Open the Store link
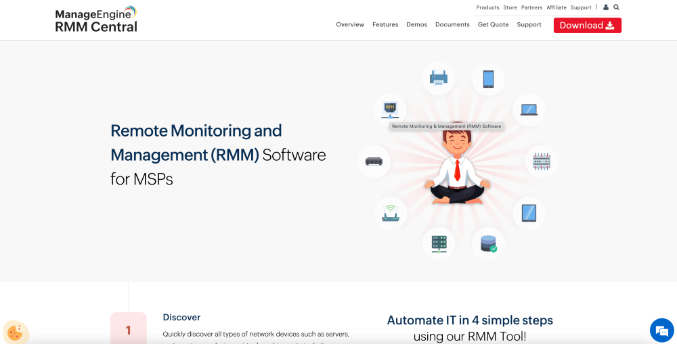Screen dimensions: 677x344 [x=510, y=7]
